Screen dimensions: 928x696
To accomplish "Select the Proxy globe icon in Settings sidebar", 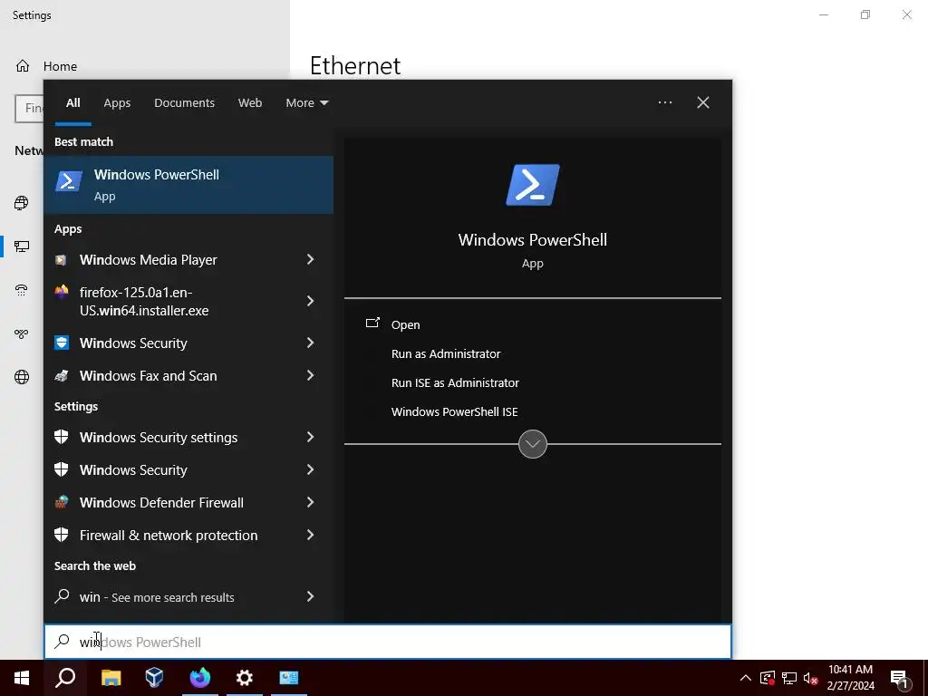I will coord(22,377).
